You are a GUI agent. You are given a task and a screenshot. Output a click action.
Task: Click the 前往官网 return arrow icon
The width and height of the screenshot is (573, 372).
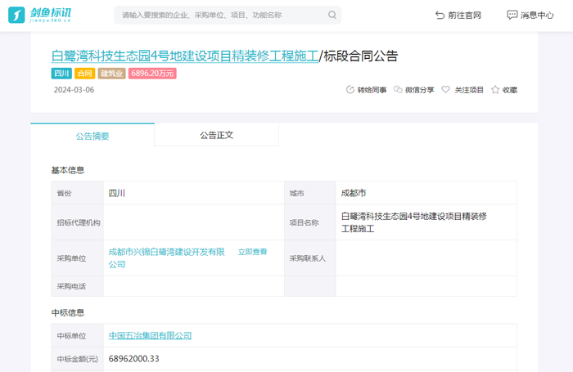440,15
